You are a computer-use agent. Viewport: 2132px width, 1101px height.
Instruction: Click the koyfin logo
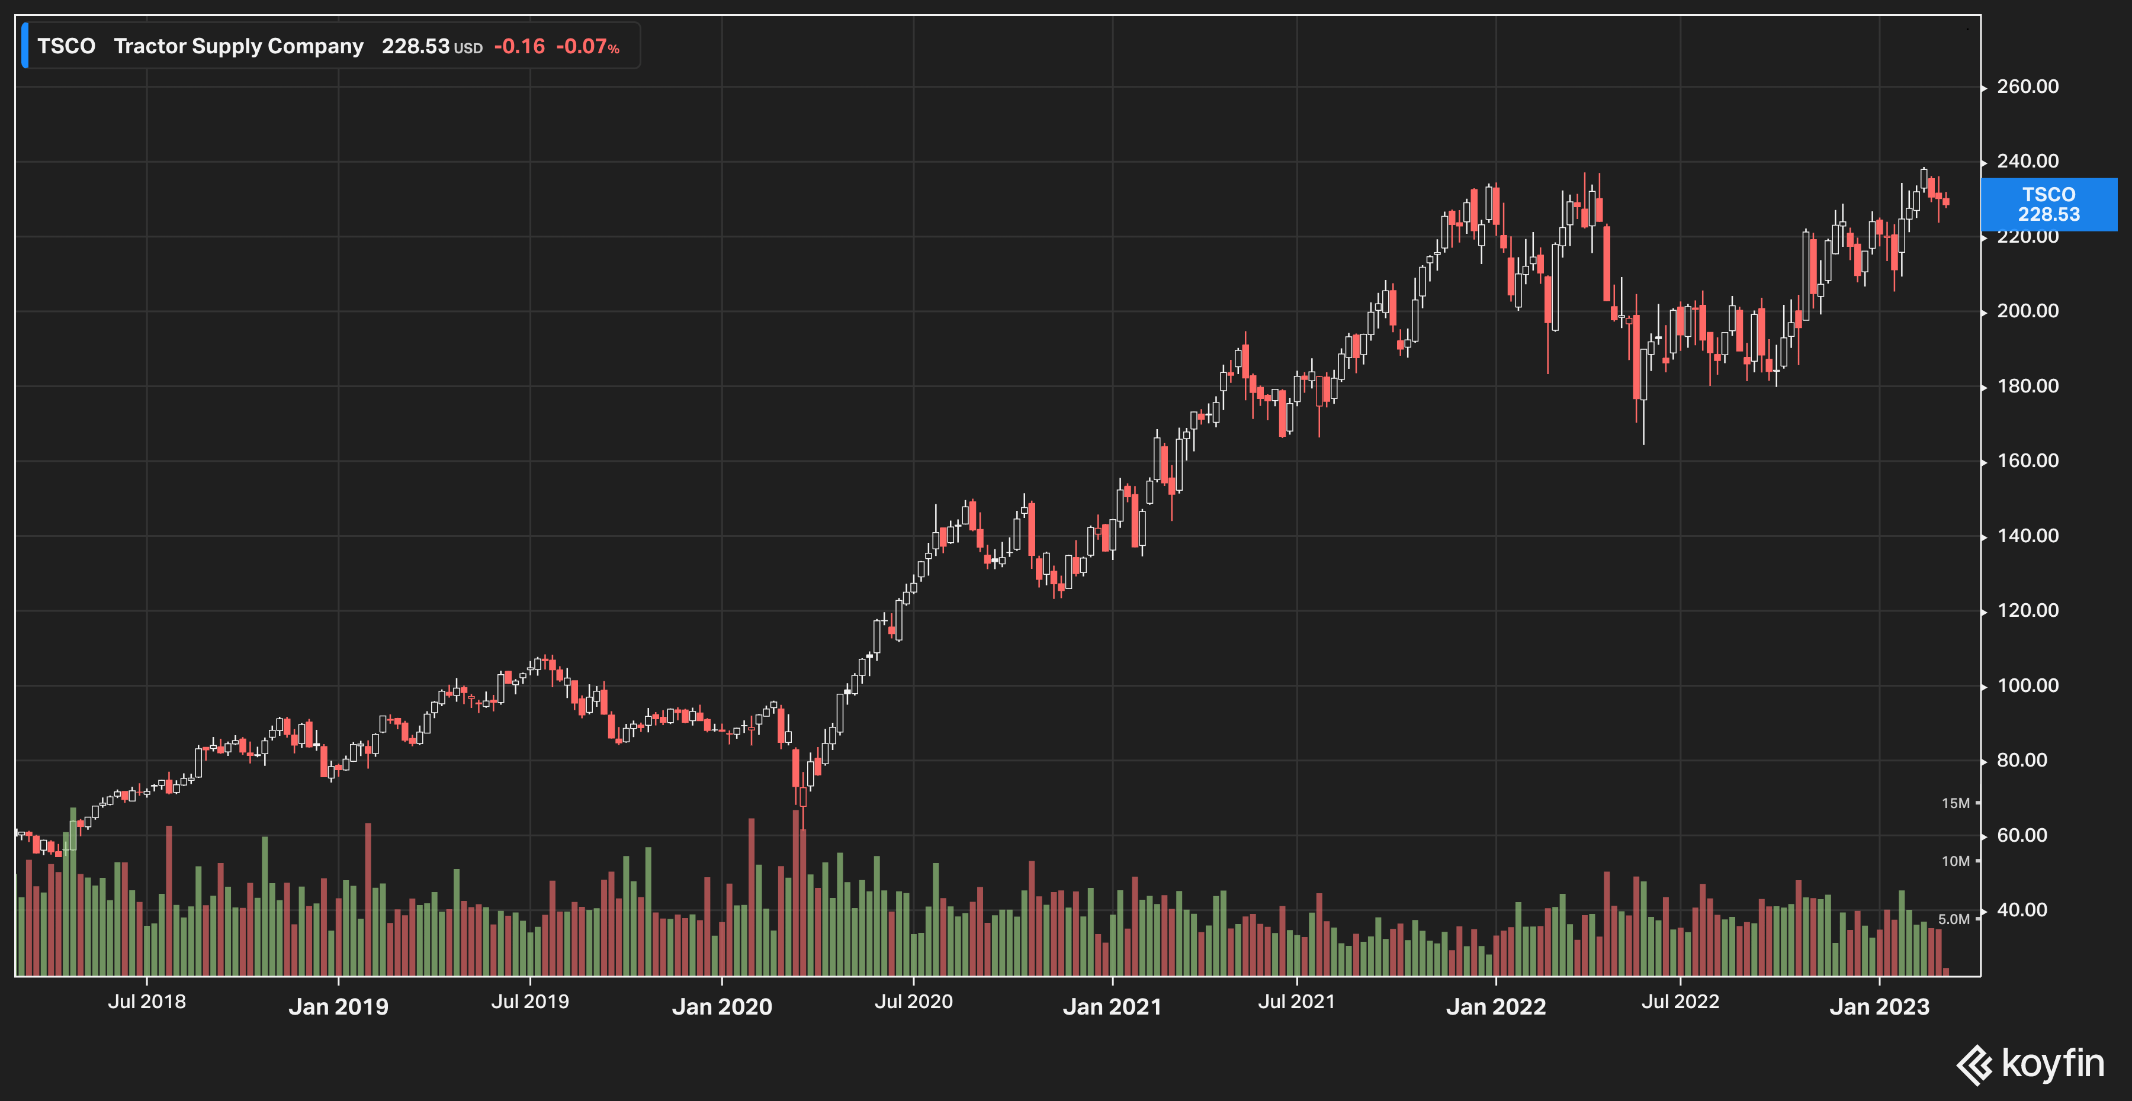(2030, 1064)
